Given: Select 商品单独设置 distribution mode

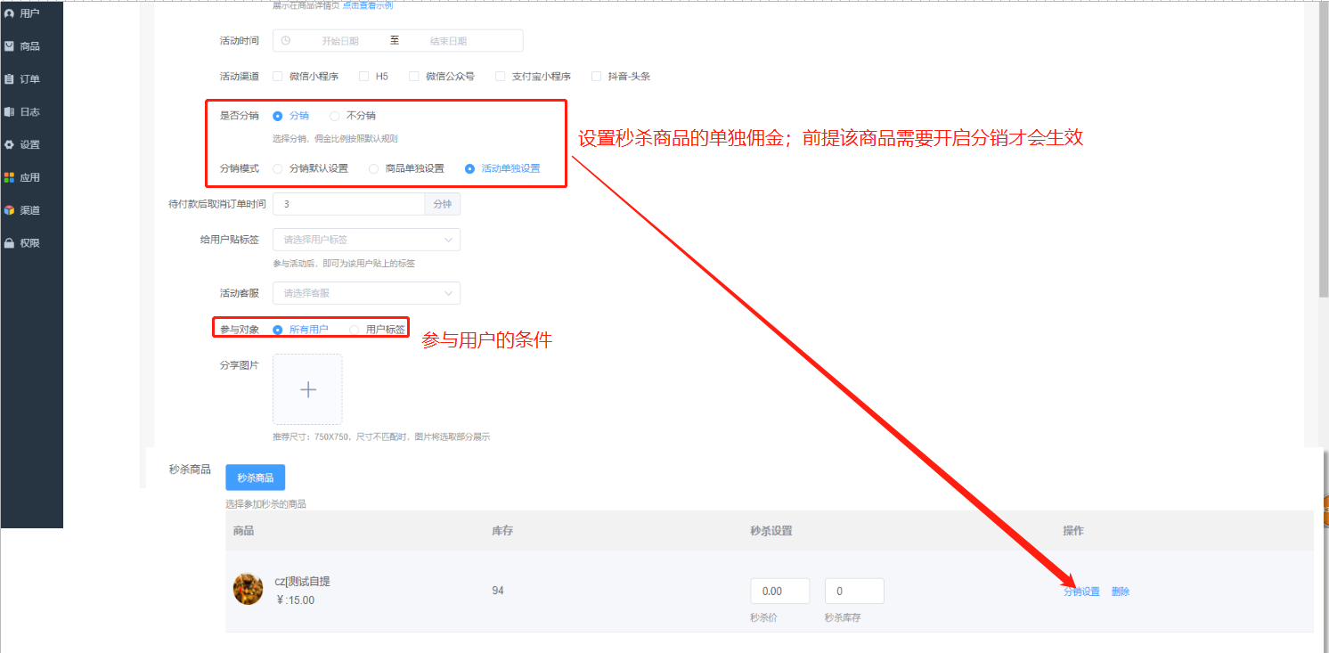Looking at the screenshot, I should coord(374,168).
